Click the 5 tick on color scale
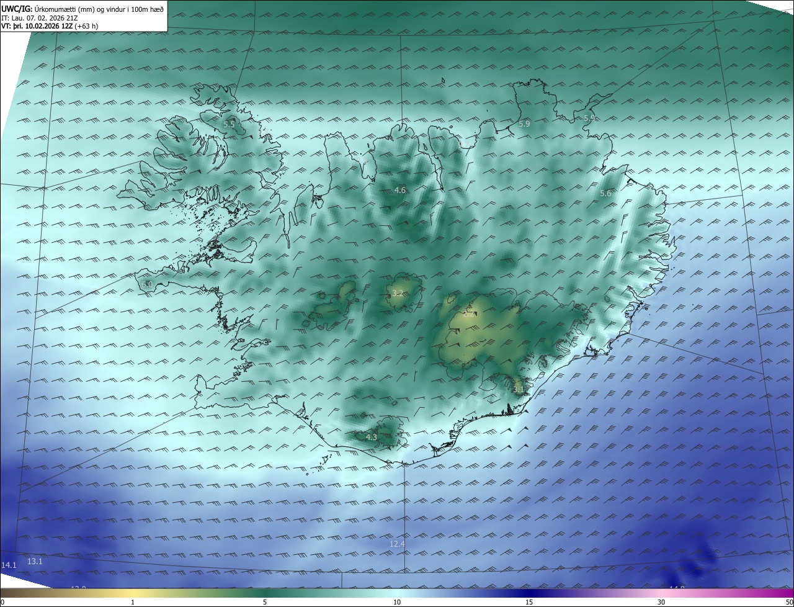Viewport: 794px width, 607px height. (x=265, y=602)
